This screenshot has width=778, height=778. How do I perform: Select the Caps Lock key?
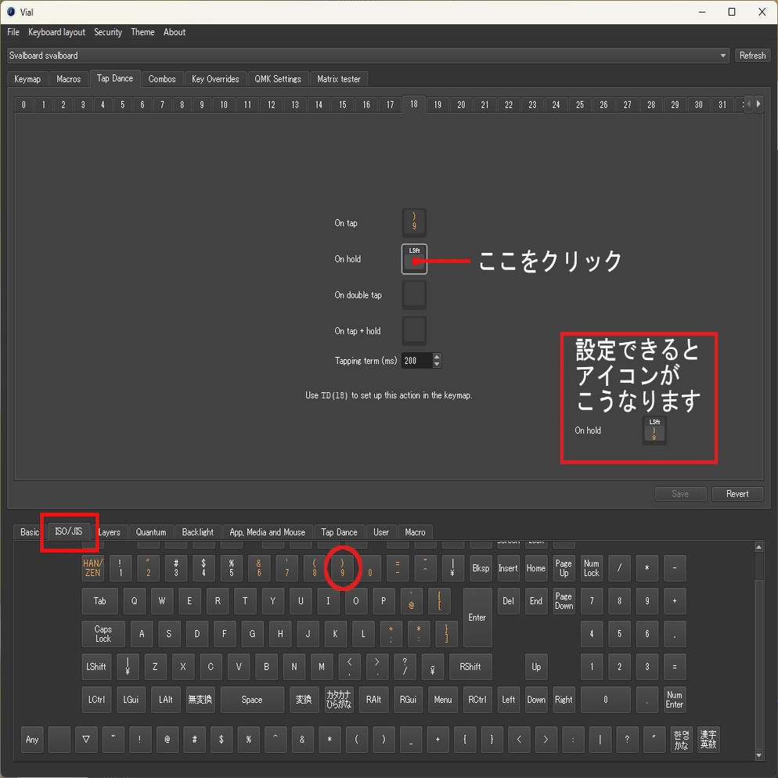tap(103, 634)
